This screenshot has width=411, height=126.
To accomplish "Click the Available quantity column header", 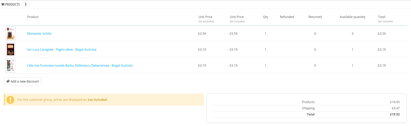I will tap(352, 17).
